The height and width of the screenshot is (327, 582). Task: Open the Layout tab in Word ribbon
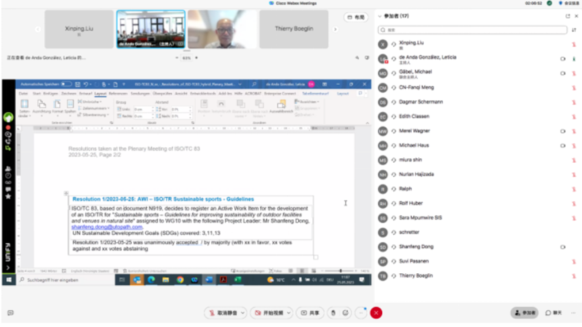tap(100, 93)
